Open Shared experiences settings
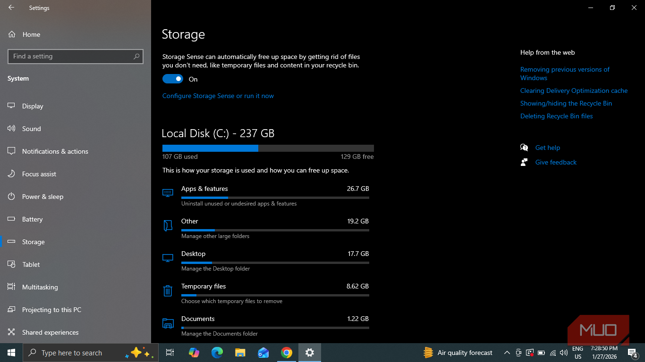645x362 pixels. pyautogui.click(x=76, y=332)
